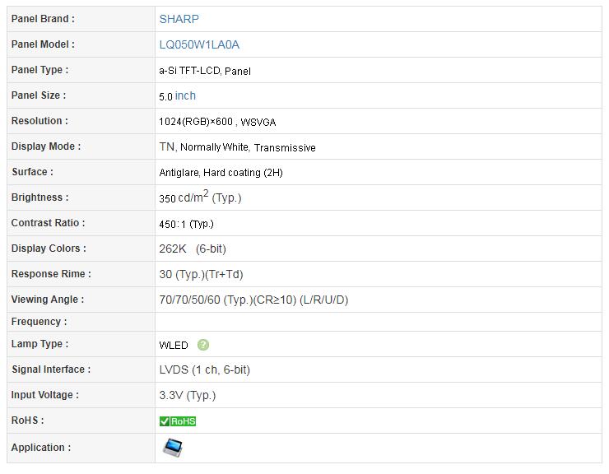Image resolution: width=609 pixels, height=474 pixels.
Task: Click the viewing angle 70/70/50/60 value
Action: pos(253,300)
